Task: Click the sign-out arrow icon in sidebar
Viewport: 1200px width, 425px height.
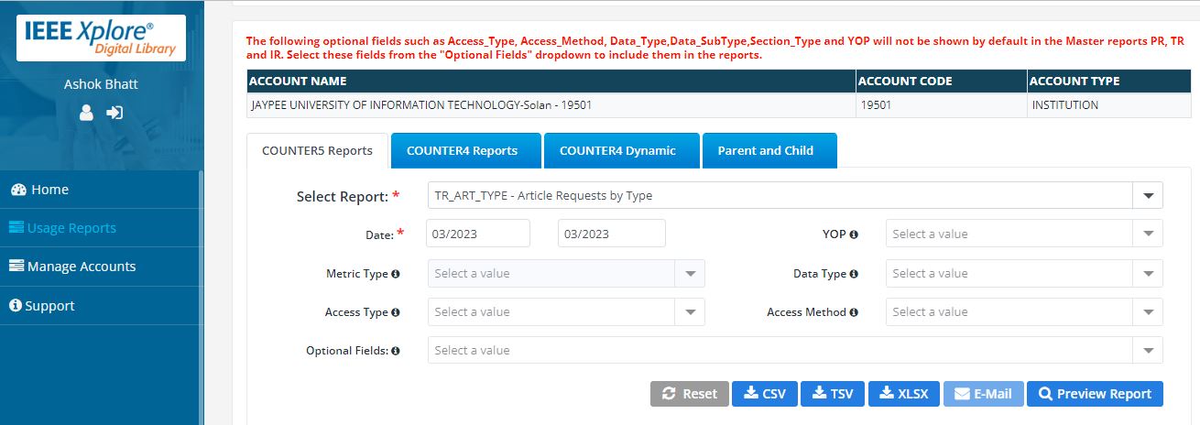Action: 115,113
